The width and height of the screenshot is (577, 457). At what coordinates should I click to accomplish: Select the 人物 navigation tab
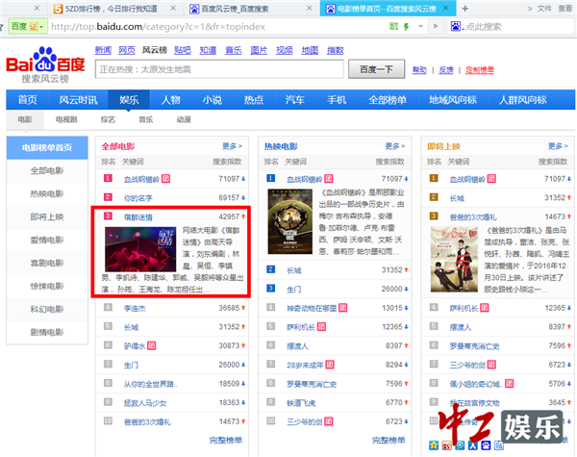(170, 100)
